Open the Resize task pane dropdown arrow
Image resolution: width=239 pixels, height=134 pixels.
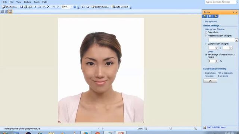click(233, 12)
